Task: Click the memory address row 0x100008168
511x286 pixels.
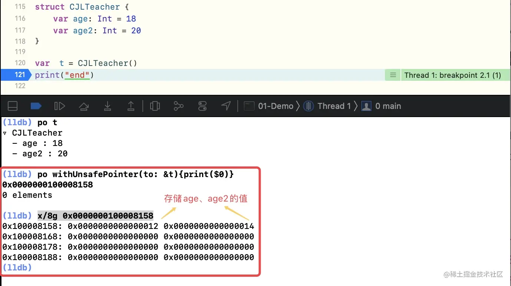Action: tap(128, 236)
